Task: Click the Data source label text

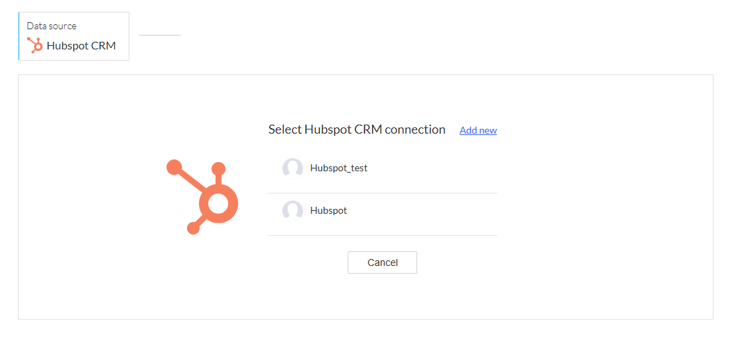Action: tap(51, 26)
